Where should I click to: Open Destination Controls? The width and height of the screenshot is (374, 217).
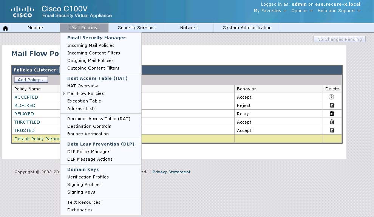click(x=89, y=126)
